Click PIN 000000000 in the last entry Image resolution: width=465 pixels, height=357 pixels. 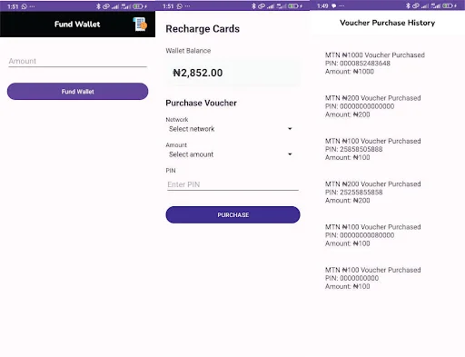(x=351, y=278)
